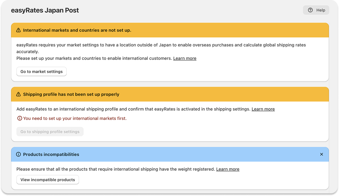Screen dimensions: 339x196
Task: Click 'You need to set up your international markets first.'
Action: [x=75, y=119]
